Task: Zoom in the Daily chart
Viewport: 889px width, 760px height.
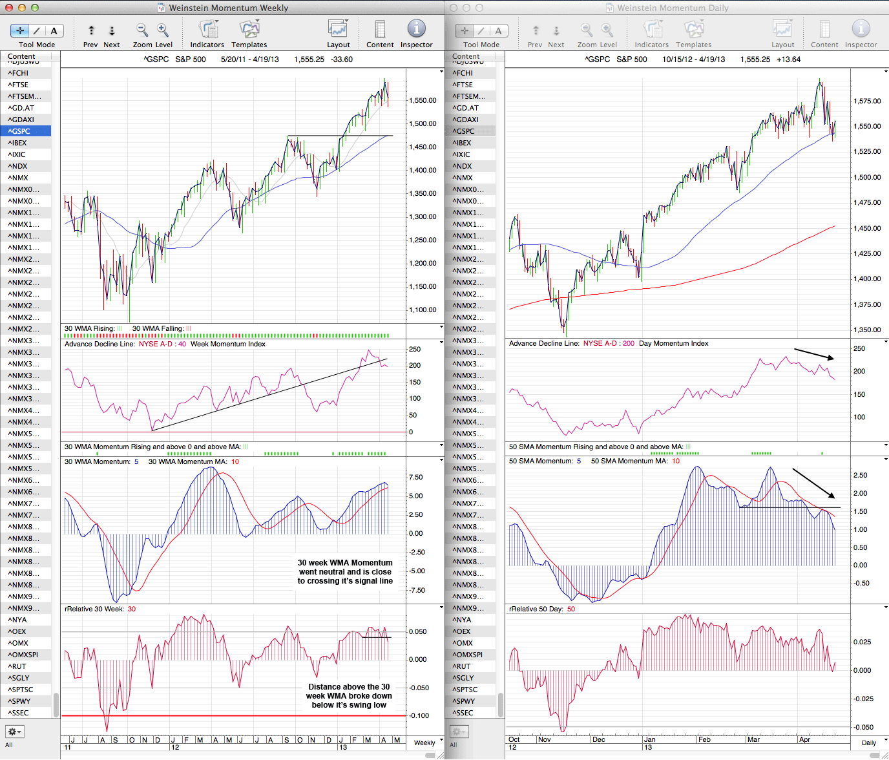Action: click(x=607, y=30)
